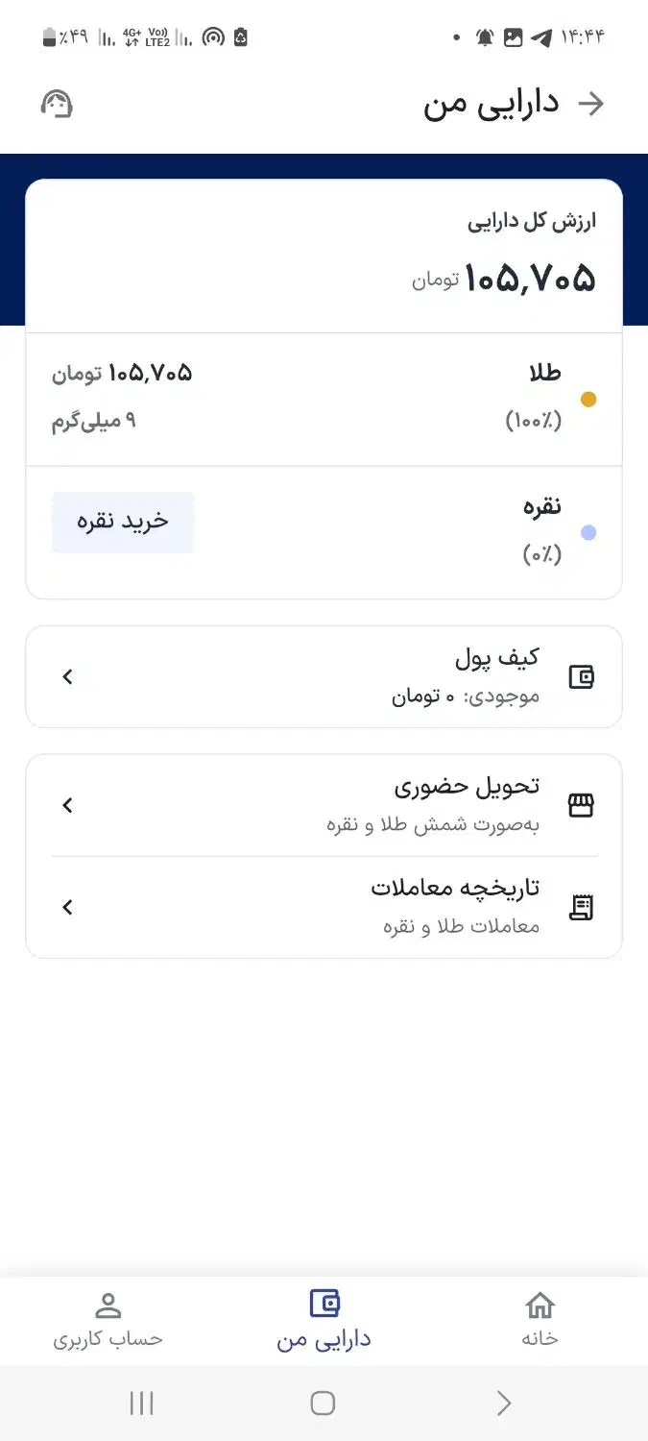648x1441 pixels.
Task: Switch to the حساب کاربری tab
Action: (x=108, y=1321)
